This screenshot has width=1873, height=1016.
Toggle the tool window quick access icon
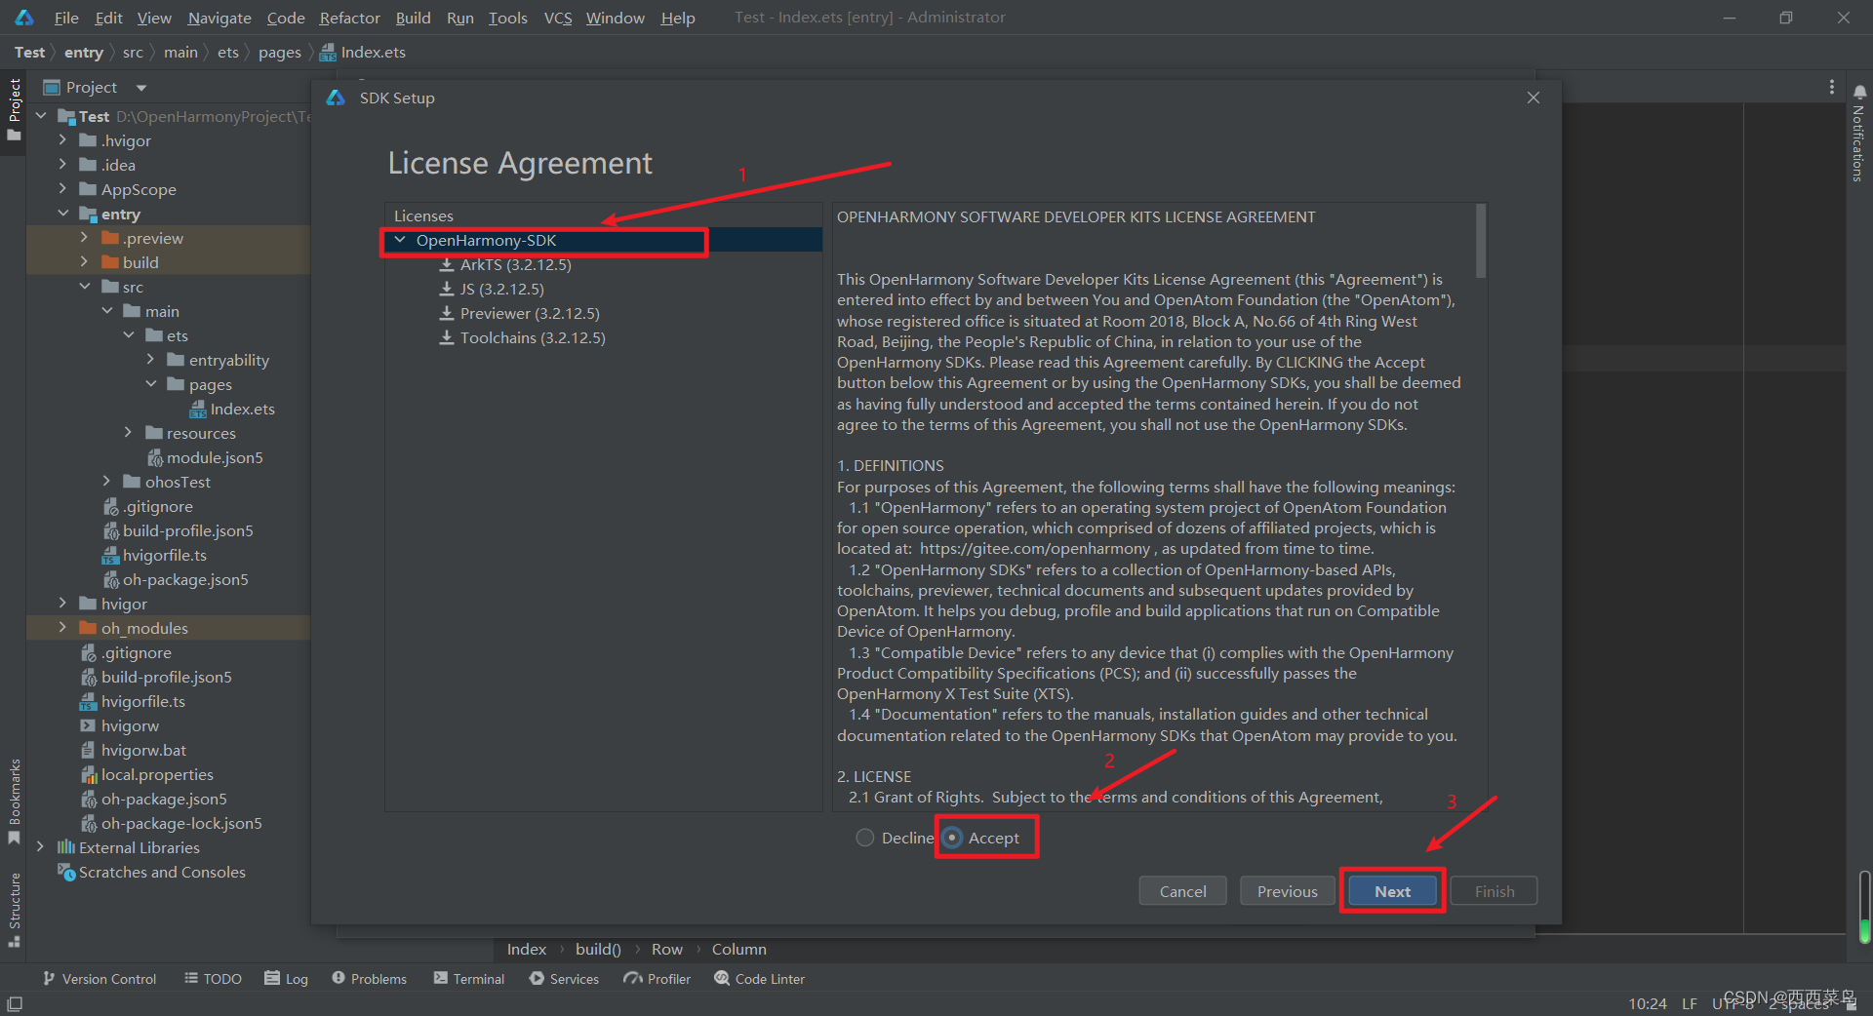15,1003
